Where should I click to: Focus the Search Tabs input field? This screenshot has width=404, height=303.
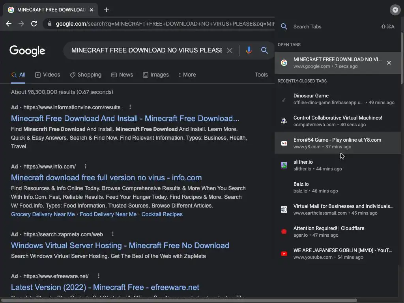click(335, 26)
